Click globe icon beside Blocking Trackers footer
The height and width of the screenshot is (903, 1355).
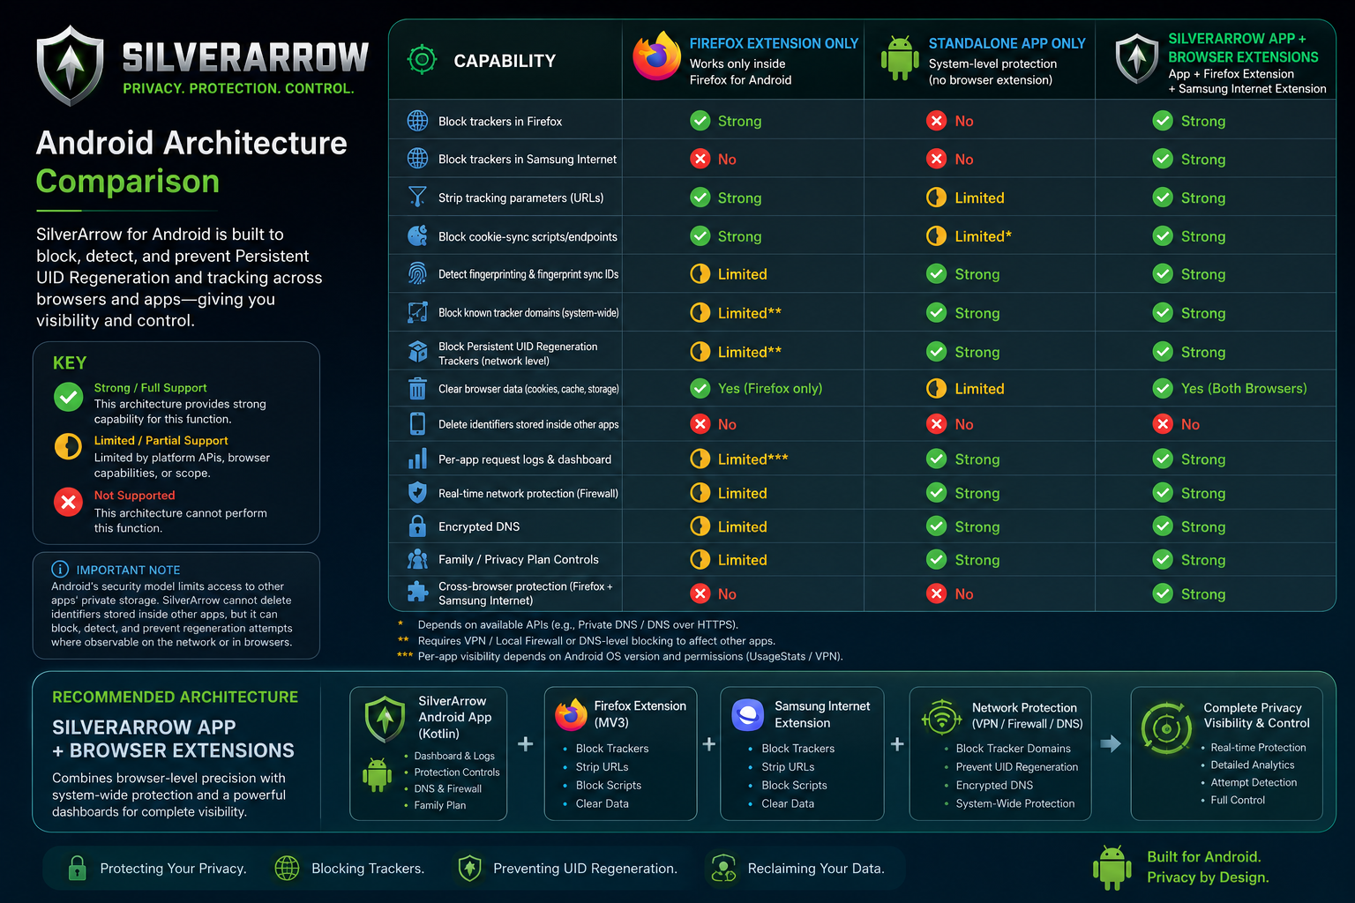click(287, 869)
